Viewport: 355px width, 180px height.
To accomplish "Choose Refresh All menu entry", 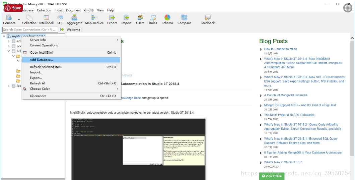I will [x=71, y=83].
